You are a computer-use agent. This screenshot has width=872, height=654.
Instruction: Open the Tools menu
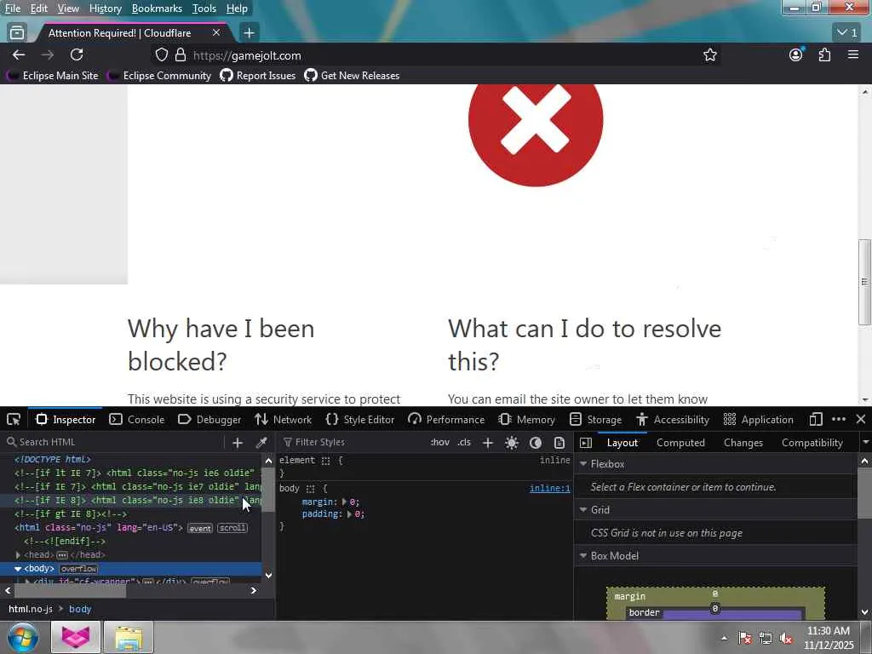pyautogui.click(x=204, y=9)
